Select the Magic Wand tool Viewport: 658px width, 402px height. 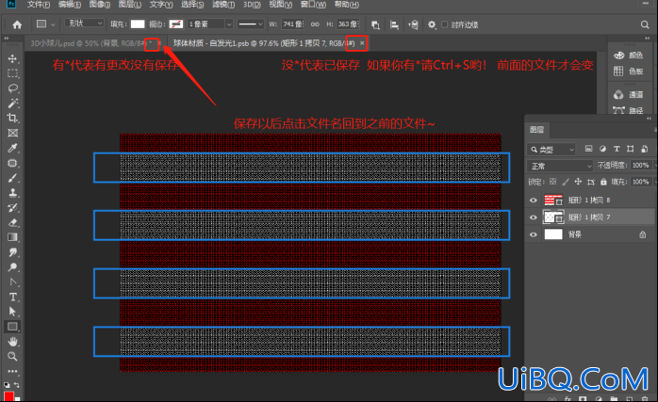[12, 104]
